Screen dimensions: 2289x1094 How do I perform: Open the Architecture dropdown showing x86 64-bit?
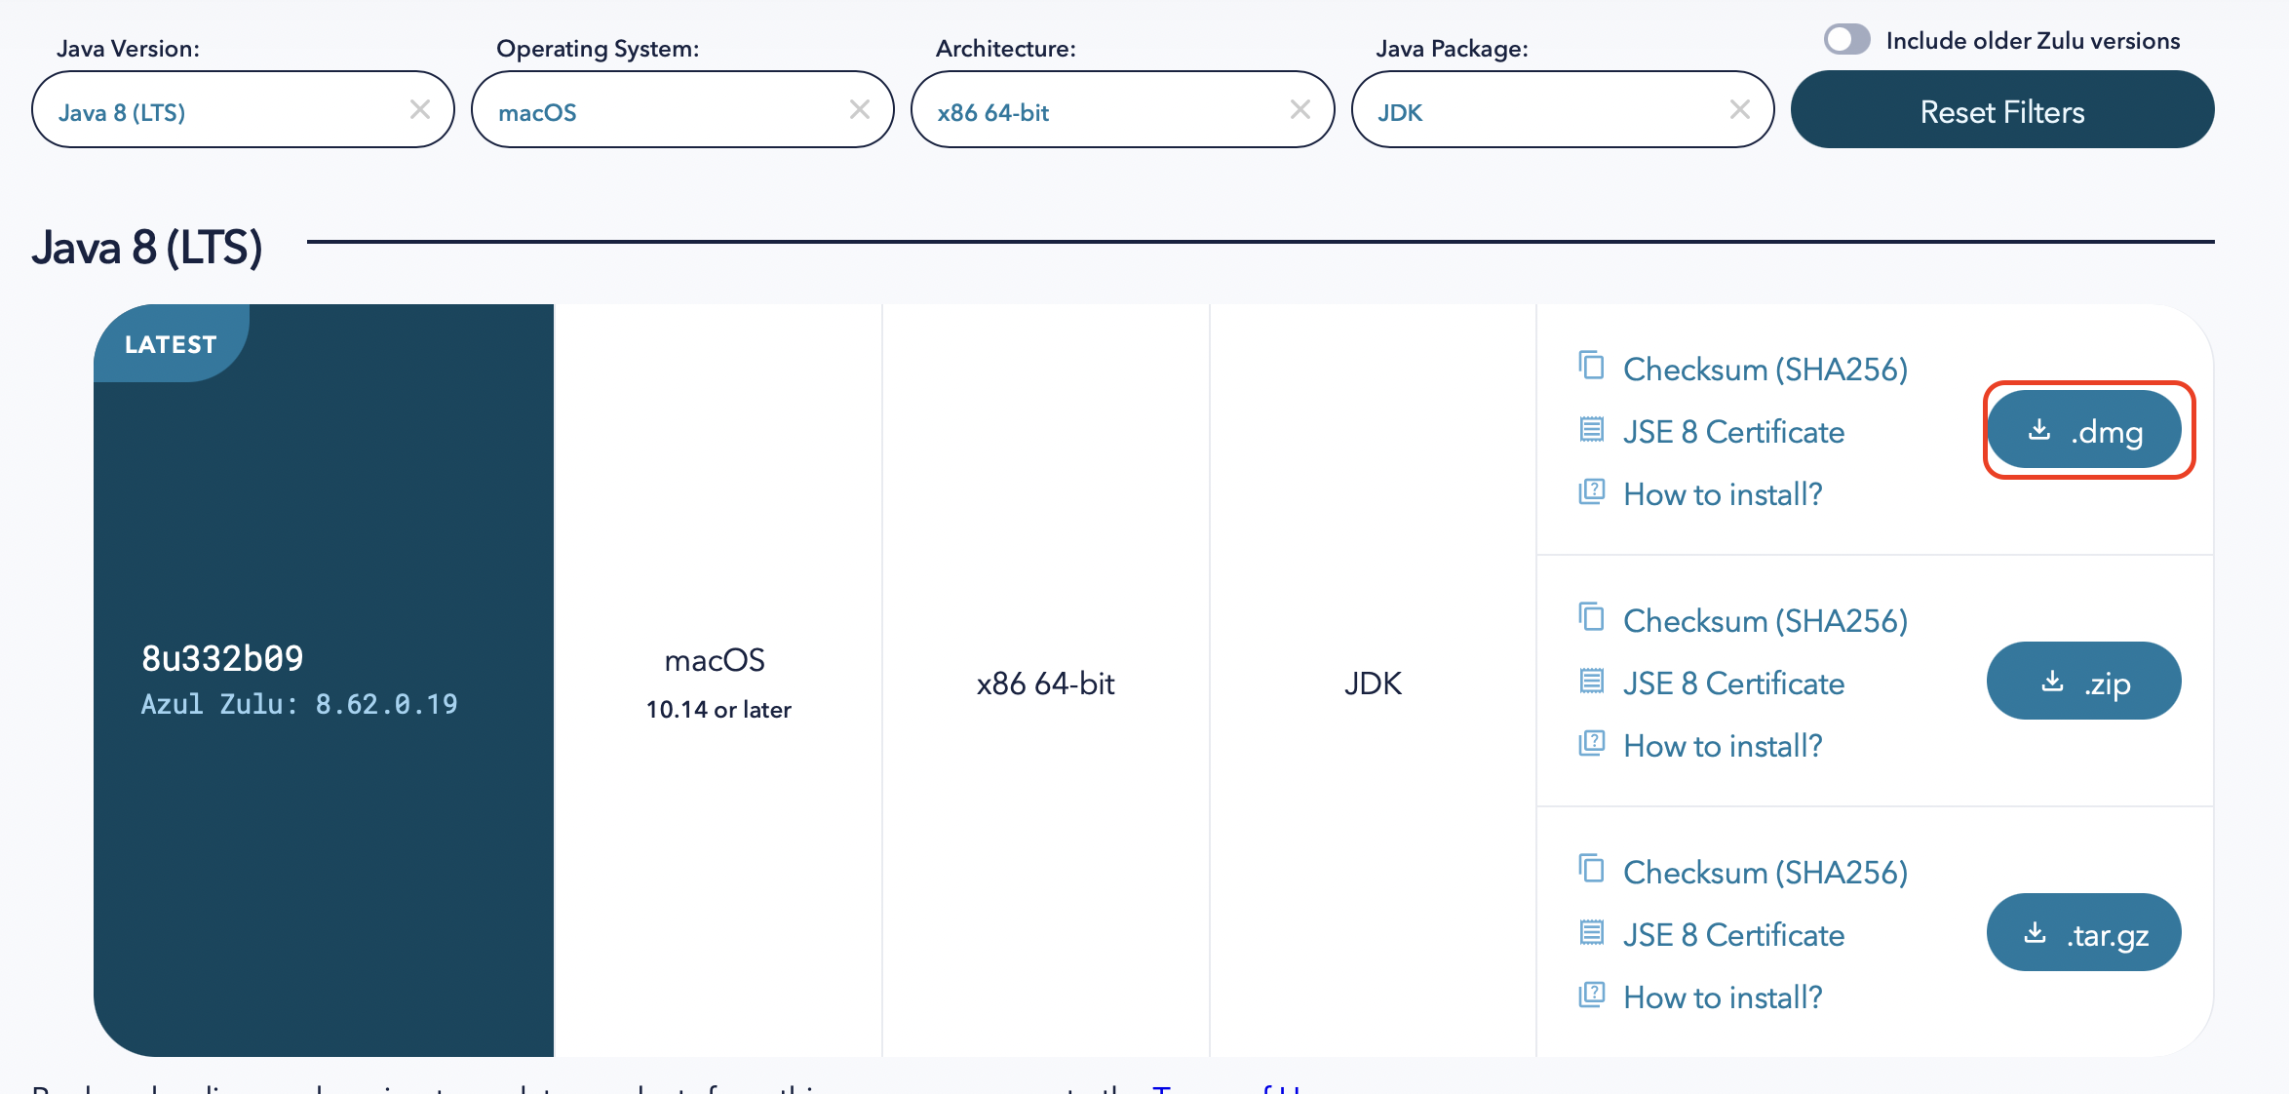coord(1102,111)
